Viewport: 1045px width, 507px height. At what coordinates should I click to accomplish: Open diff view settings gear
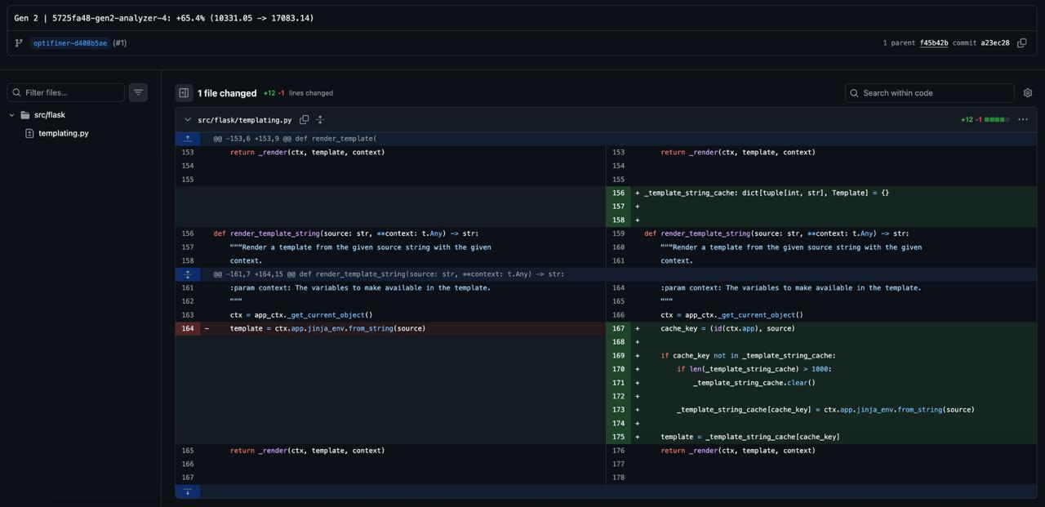tap(1027, 93)
